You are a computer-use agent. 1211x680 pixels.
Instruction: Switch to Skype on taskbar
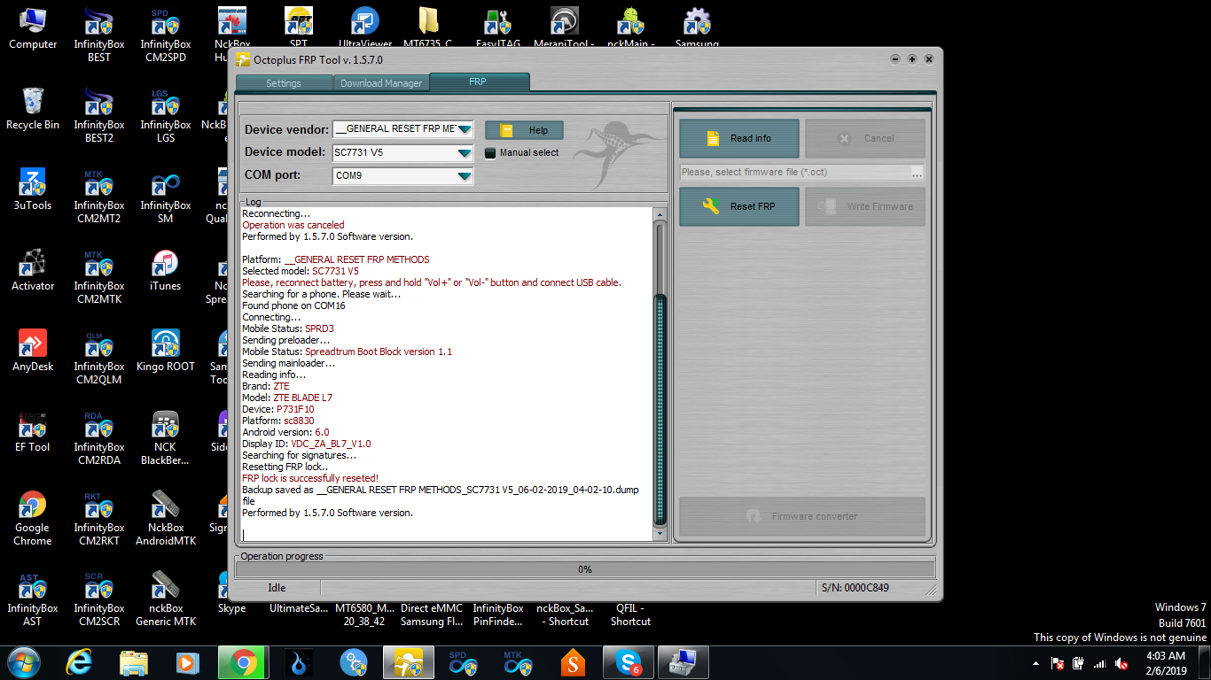point(629,662)
